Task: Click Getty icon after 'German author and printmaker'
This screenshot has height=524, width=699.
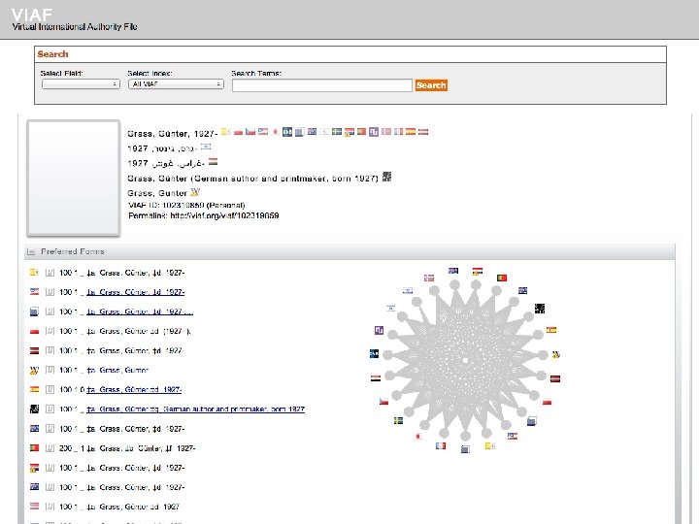Action: (386, 177)
